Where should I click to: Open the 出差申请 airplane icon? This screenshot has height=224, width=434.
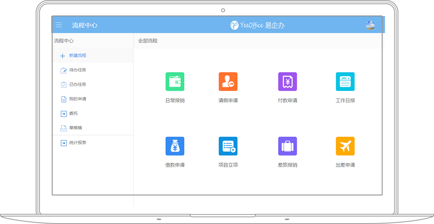click(345, 146)
